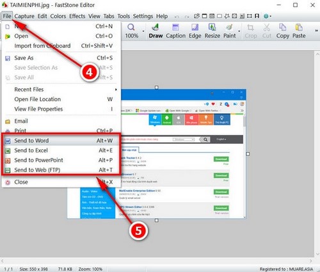Choose Close in the File menu
The height and width of the screenshot is (272, 320).
tap(61, 182)
